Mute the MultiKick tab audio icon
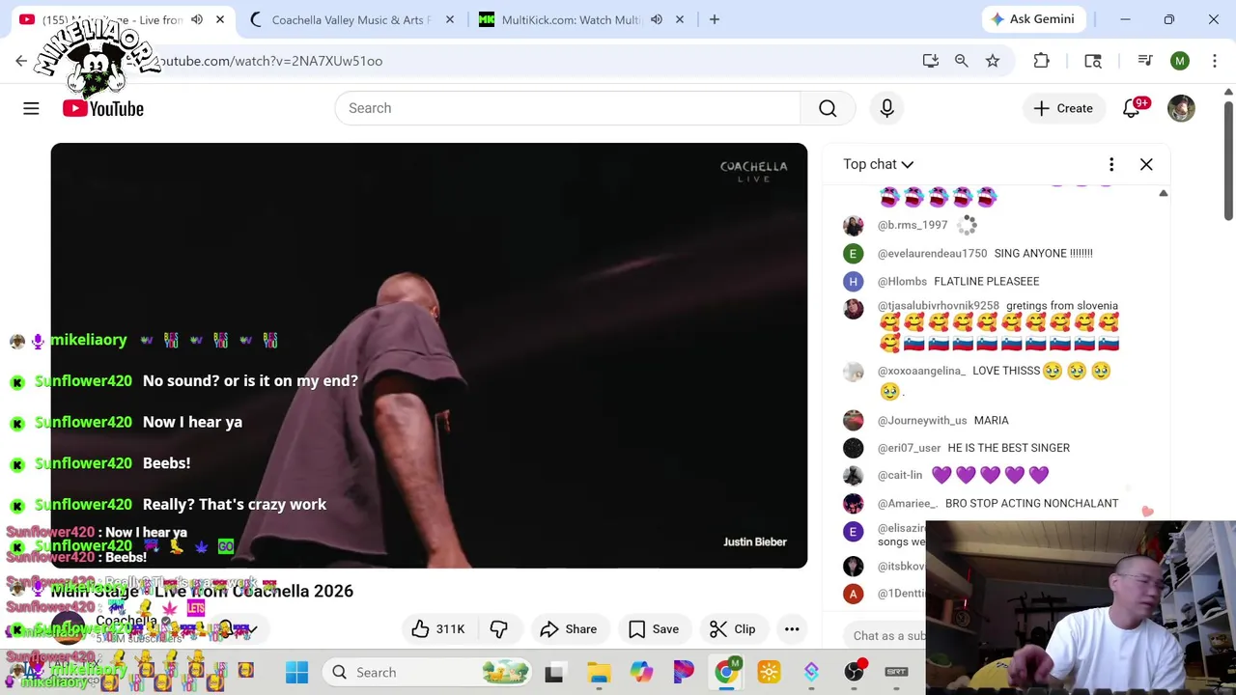Viewport: 1236px width, 695px height. pyautogui.click(x=657, y=19)
